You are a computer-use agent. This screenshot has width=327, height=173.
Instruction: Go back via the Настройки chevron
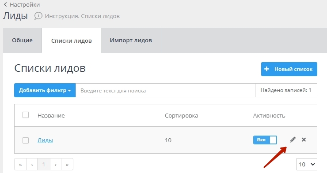(x=5, y=4)
